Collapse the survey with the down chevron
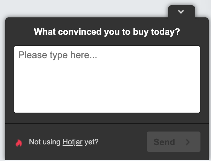 click(181, 12)
